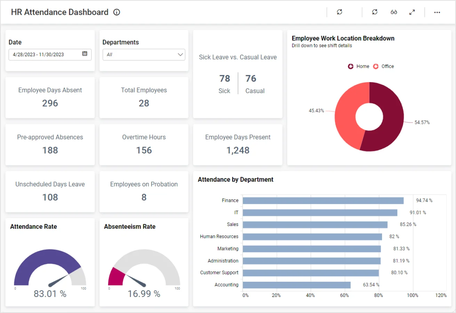Click the Human Resources bar
Screen dimensions: 456x313
coord(312,237)
